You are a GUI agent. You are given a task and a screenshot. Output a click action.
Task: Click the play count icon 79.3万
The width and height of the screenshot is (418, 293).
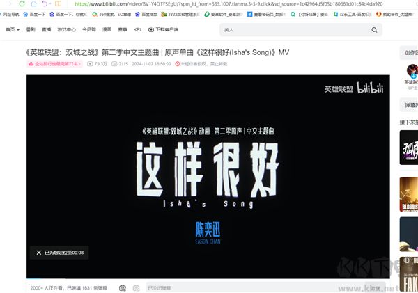pos(90,64)
